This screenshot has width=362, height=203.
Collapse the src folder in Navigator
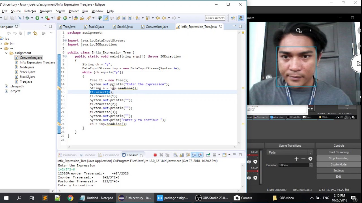tap(2, 48)
